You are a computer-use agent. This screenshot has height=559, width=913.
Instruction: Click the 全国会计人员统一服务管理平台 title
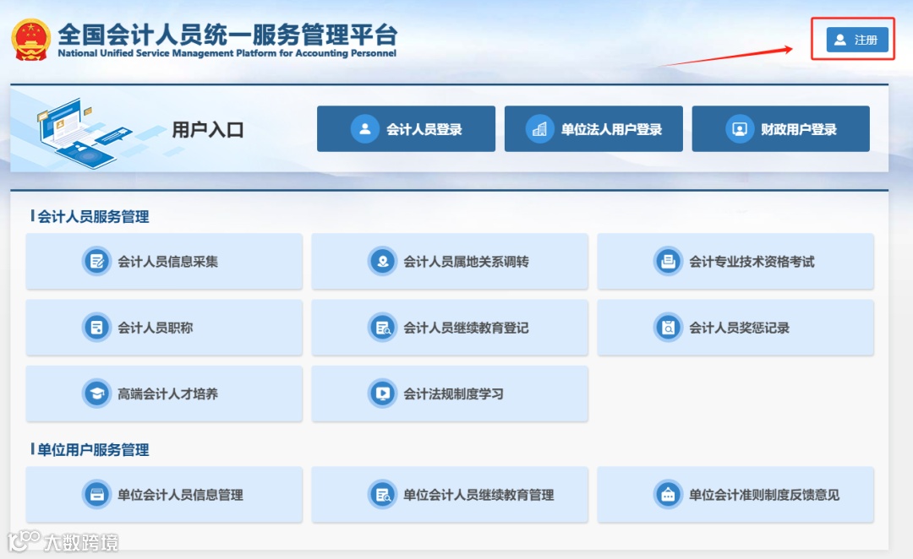pyautogui.click(x=227, y=35)
